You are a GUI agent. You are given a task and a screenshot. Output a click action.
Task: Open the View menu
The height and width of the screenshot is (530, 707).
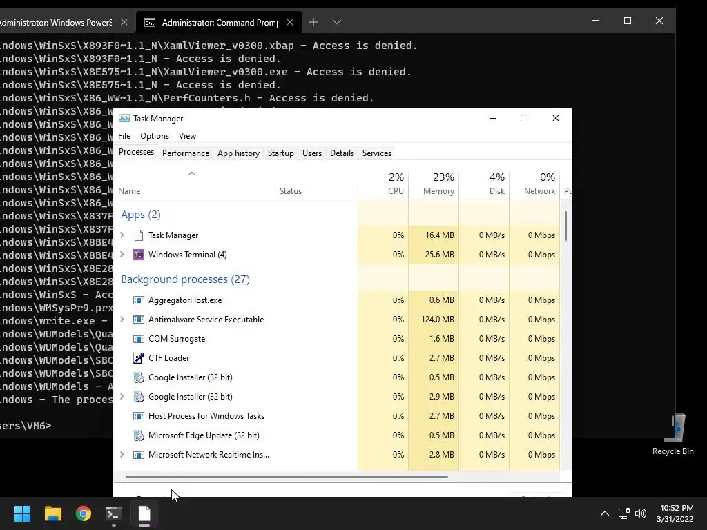(187, 136)
